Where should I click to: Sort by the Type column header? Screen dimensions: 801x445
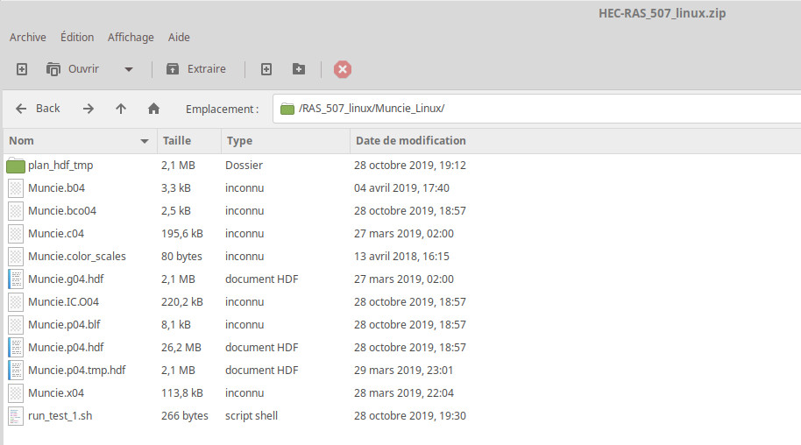(x=286, y=140)
